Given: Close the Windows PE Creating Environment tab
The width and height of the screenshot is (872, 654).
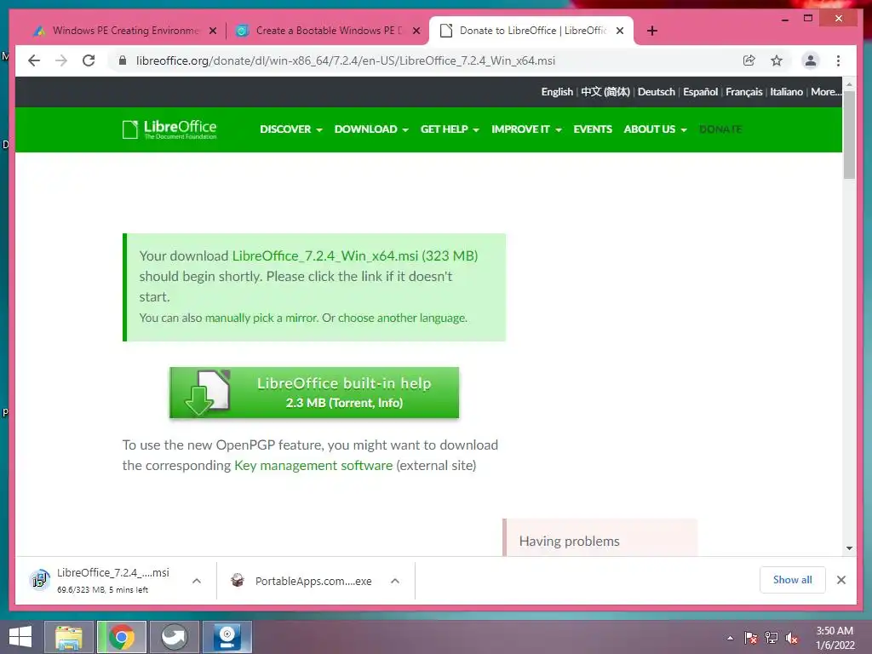Looking at the screenshot, I should [212, 31].
